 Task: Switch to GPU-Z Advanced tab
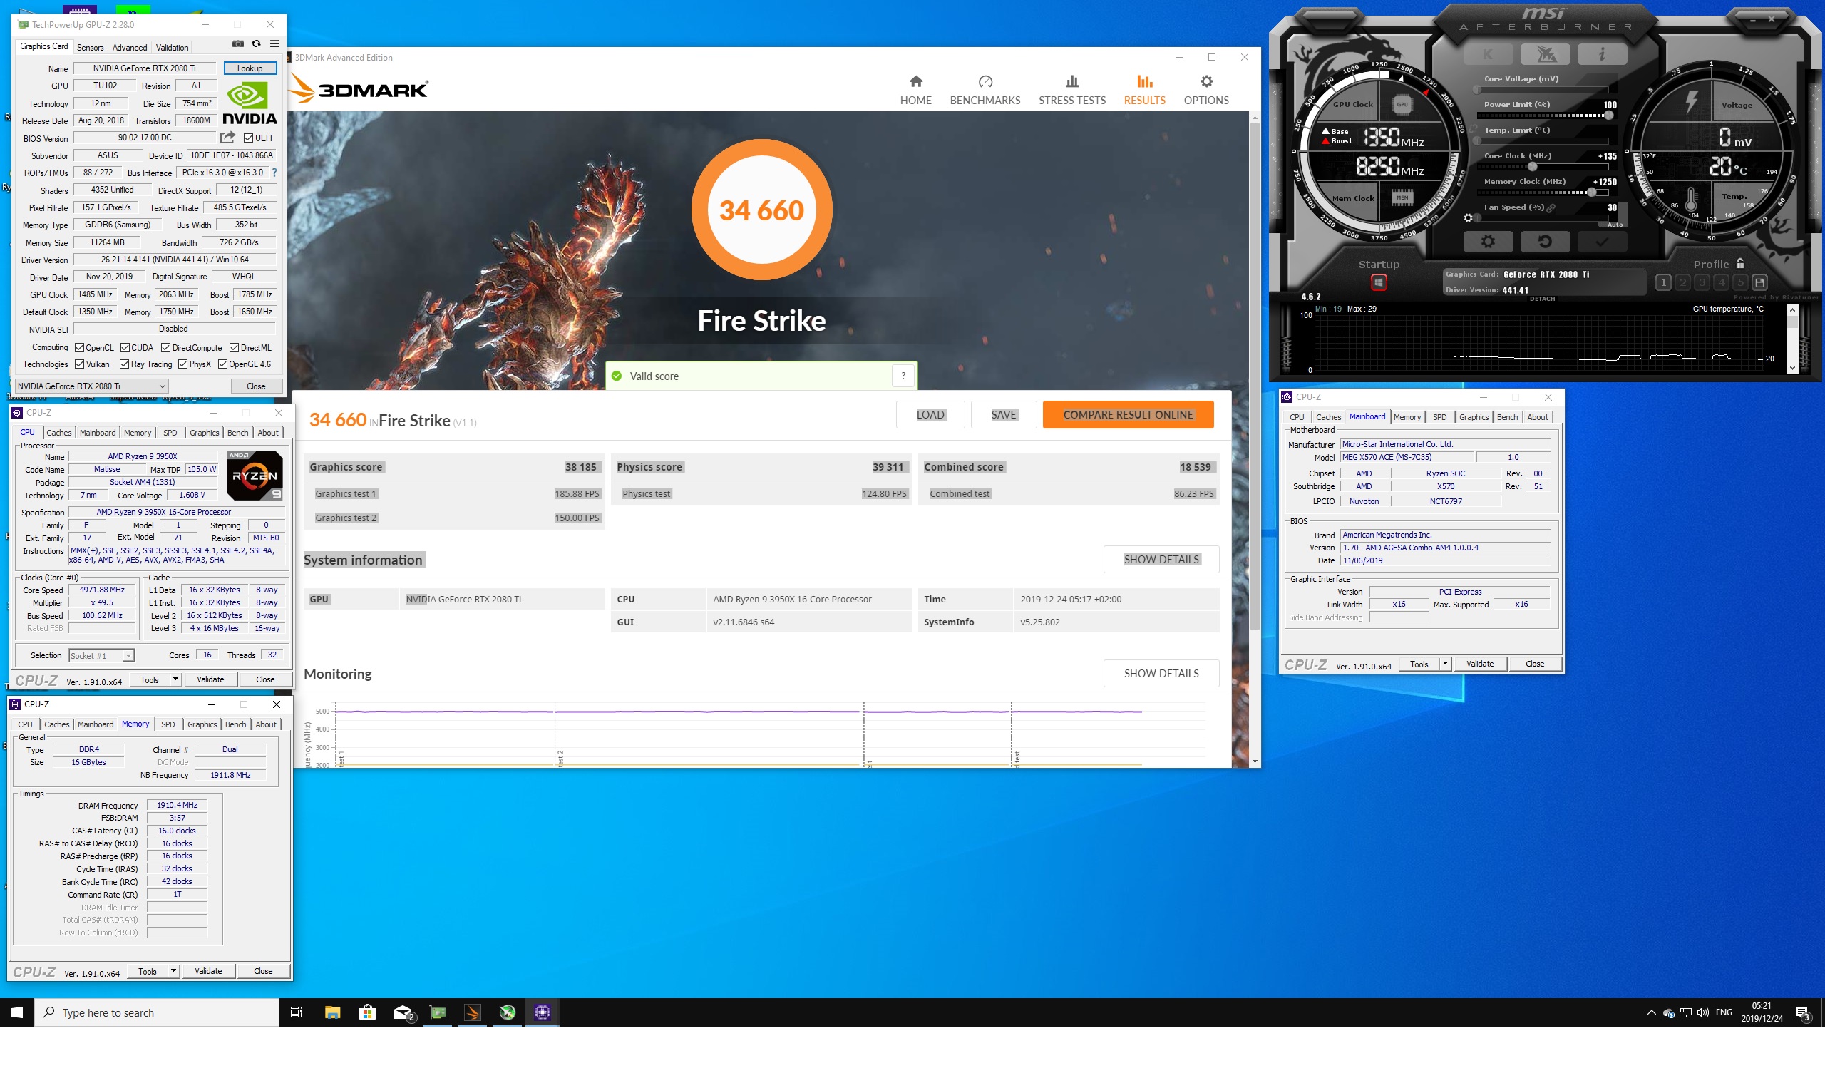[x=130, y=48]
